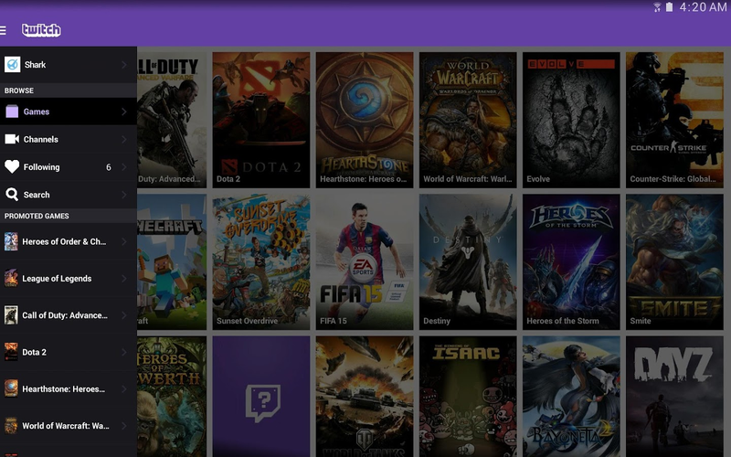The width and height of the screenshot is (731, 457).
Task: Expand the Following row chevron
Action: tap(124, 167)
